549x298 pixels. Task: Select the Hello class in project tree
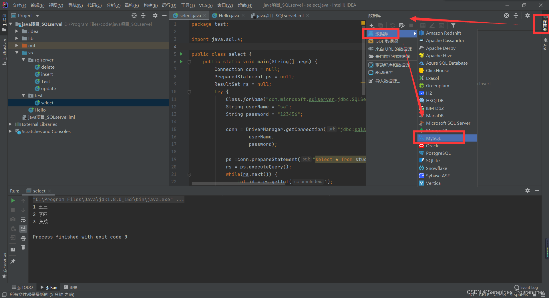[37, 110]
